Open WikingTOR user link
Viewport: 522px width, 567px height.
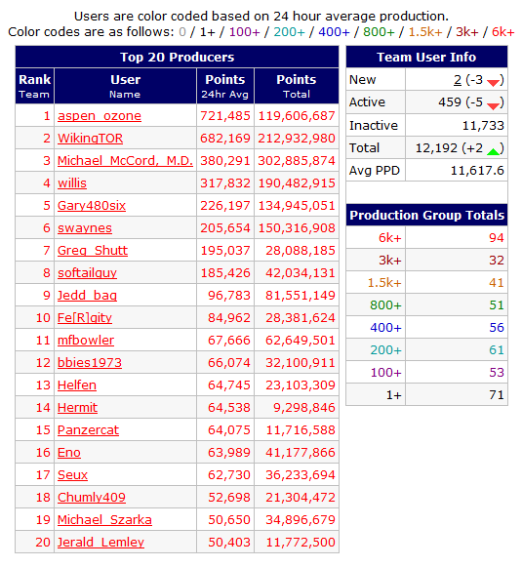pyautogui.click(x=90, y=139)
